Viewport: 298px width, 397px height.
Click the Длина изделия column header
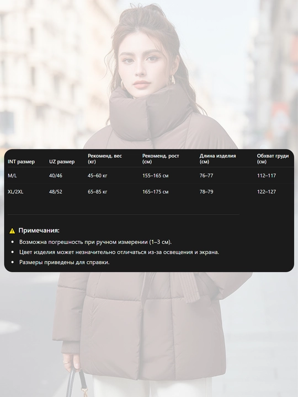click(217, 159)
